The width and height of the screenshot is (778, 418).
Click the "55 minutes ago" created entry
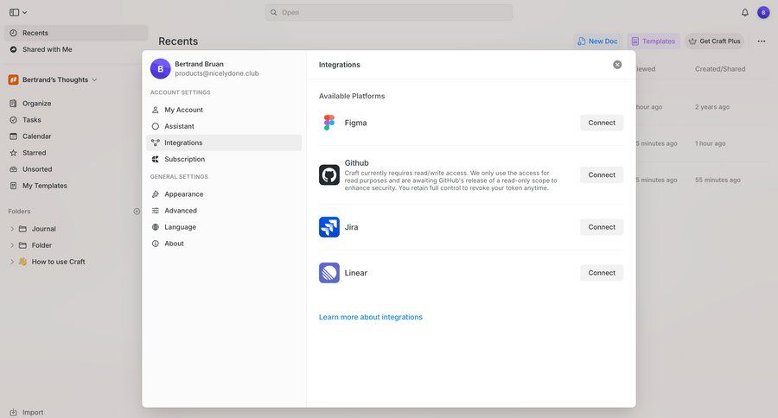coord(717,180)
